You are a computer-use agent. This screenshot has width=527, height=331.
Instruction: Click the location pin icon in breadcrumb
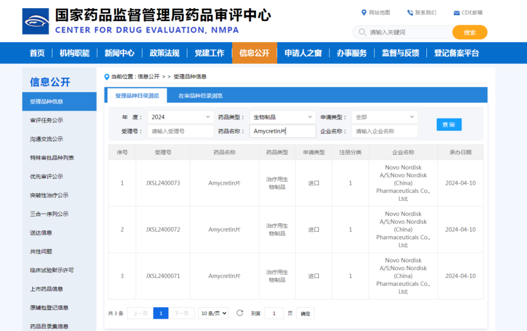coord(107,77)
